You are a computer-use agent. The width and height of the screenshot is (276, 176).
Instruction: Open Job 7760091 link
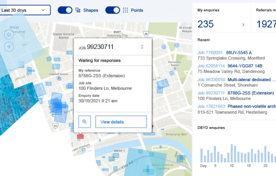210,52
